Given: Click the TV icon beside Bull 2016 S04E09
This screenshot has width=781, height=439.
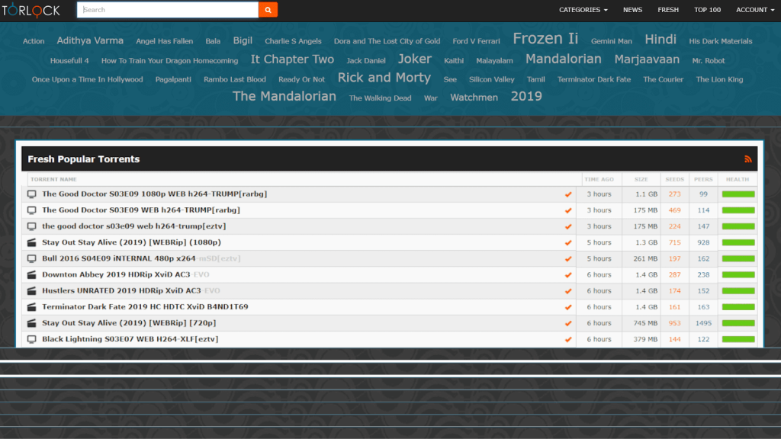Looking at the screenshot, I should [32, 258].
